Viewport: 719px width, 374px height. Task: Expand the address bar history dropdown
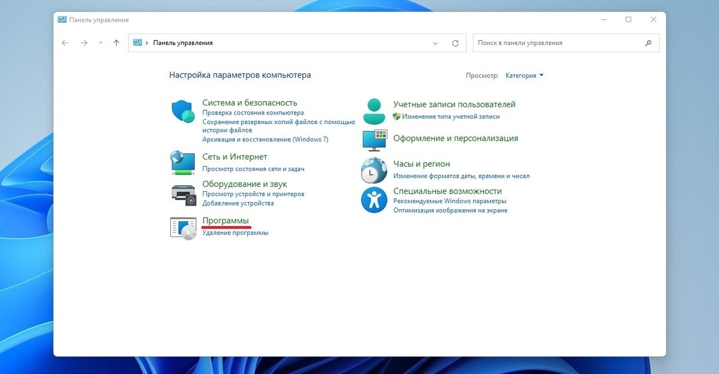click(436, 43)
